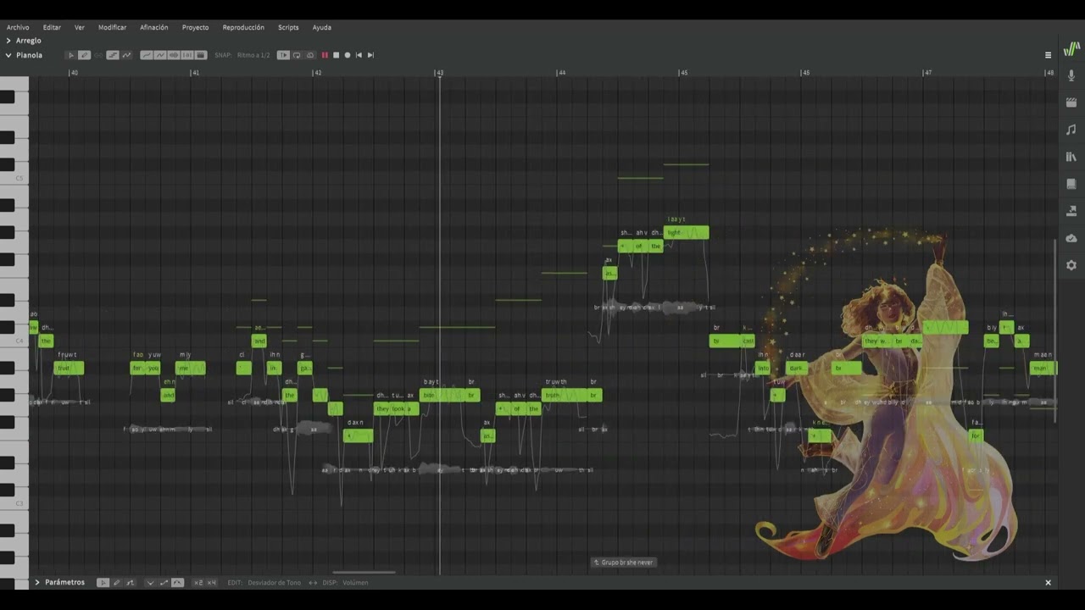Select the line draw tool in Parámetros

(x=131, y=583)
